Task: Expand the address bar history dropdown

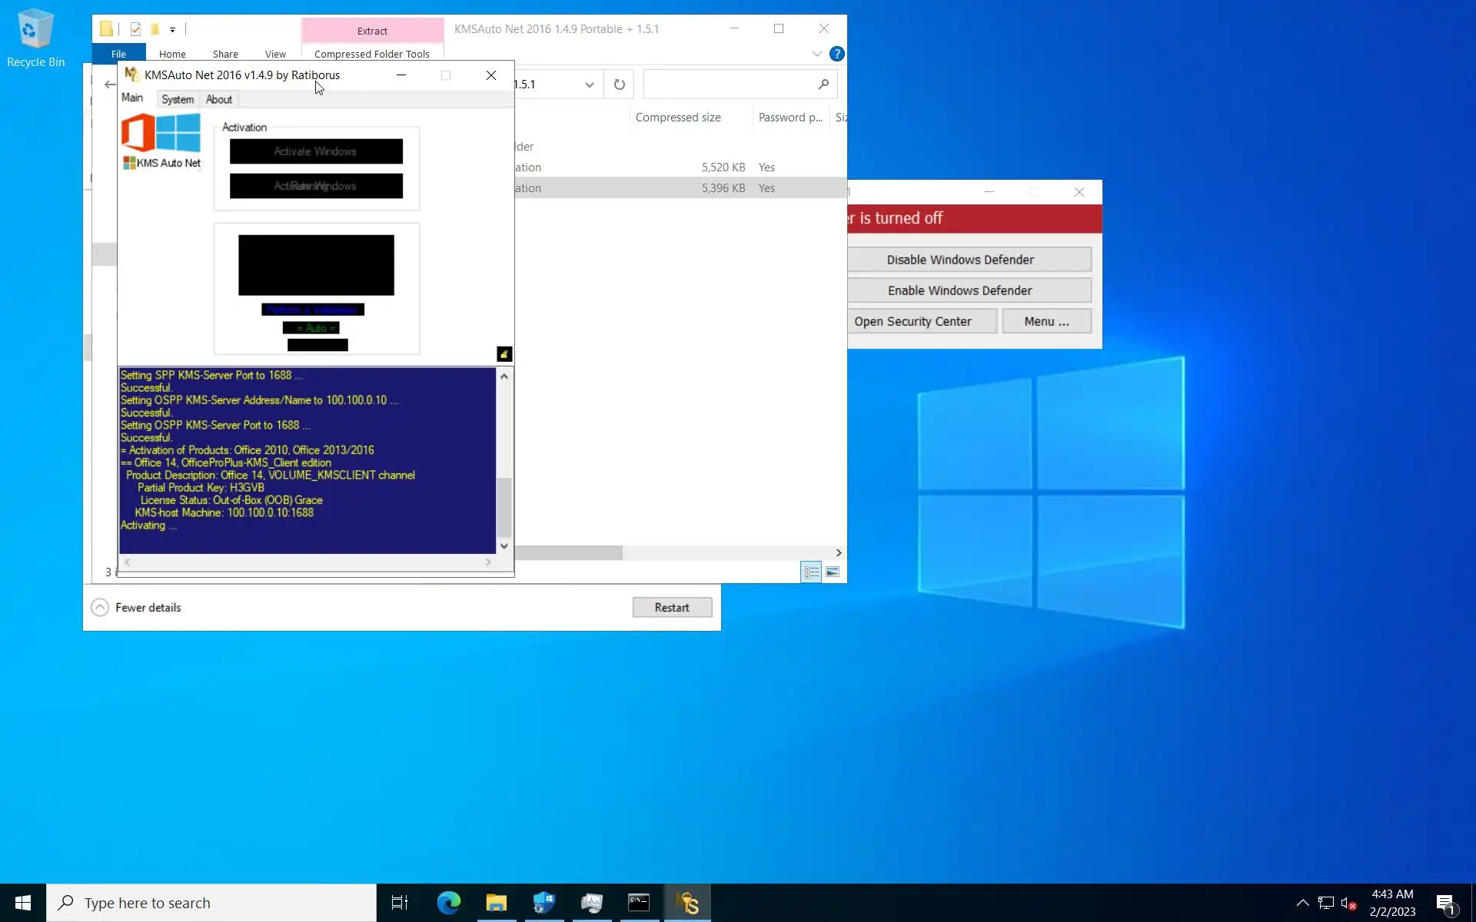Action: click(589, 85)
